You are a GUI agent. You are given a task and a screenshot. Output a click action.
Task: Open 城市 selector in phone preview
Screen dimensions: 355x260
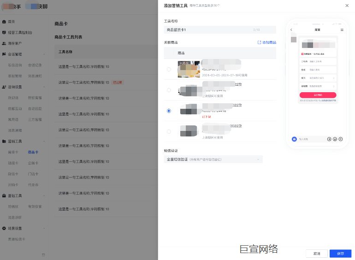(318, 78)
